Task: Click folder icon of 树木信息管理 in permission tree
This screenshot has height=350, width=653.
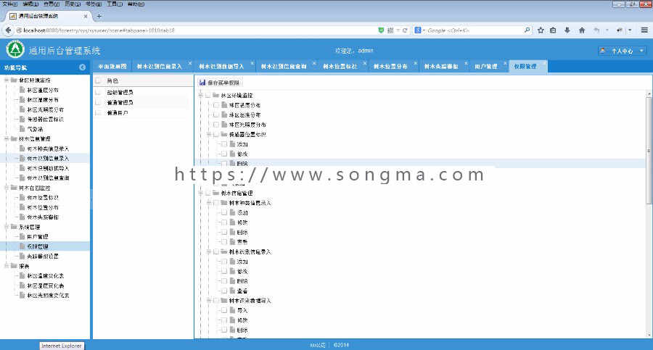Action: click(x=215, y=193)
